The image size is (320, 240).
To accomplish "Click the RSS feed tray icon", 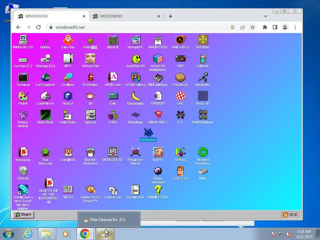I will click(x=286, y=215).
